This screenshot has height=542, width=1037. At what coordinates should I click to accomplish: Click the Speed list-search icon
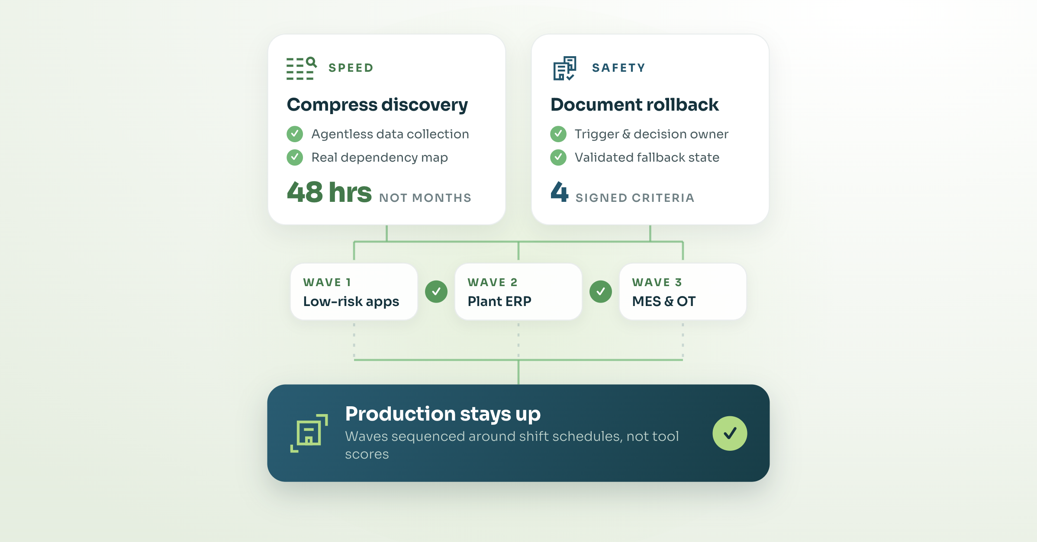(x=302, y=68)
